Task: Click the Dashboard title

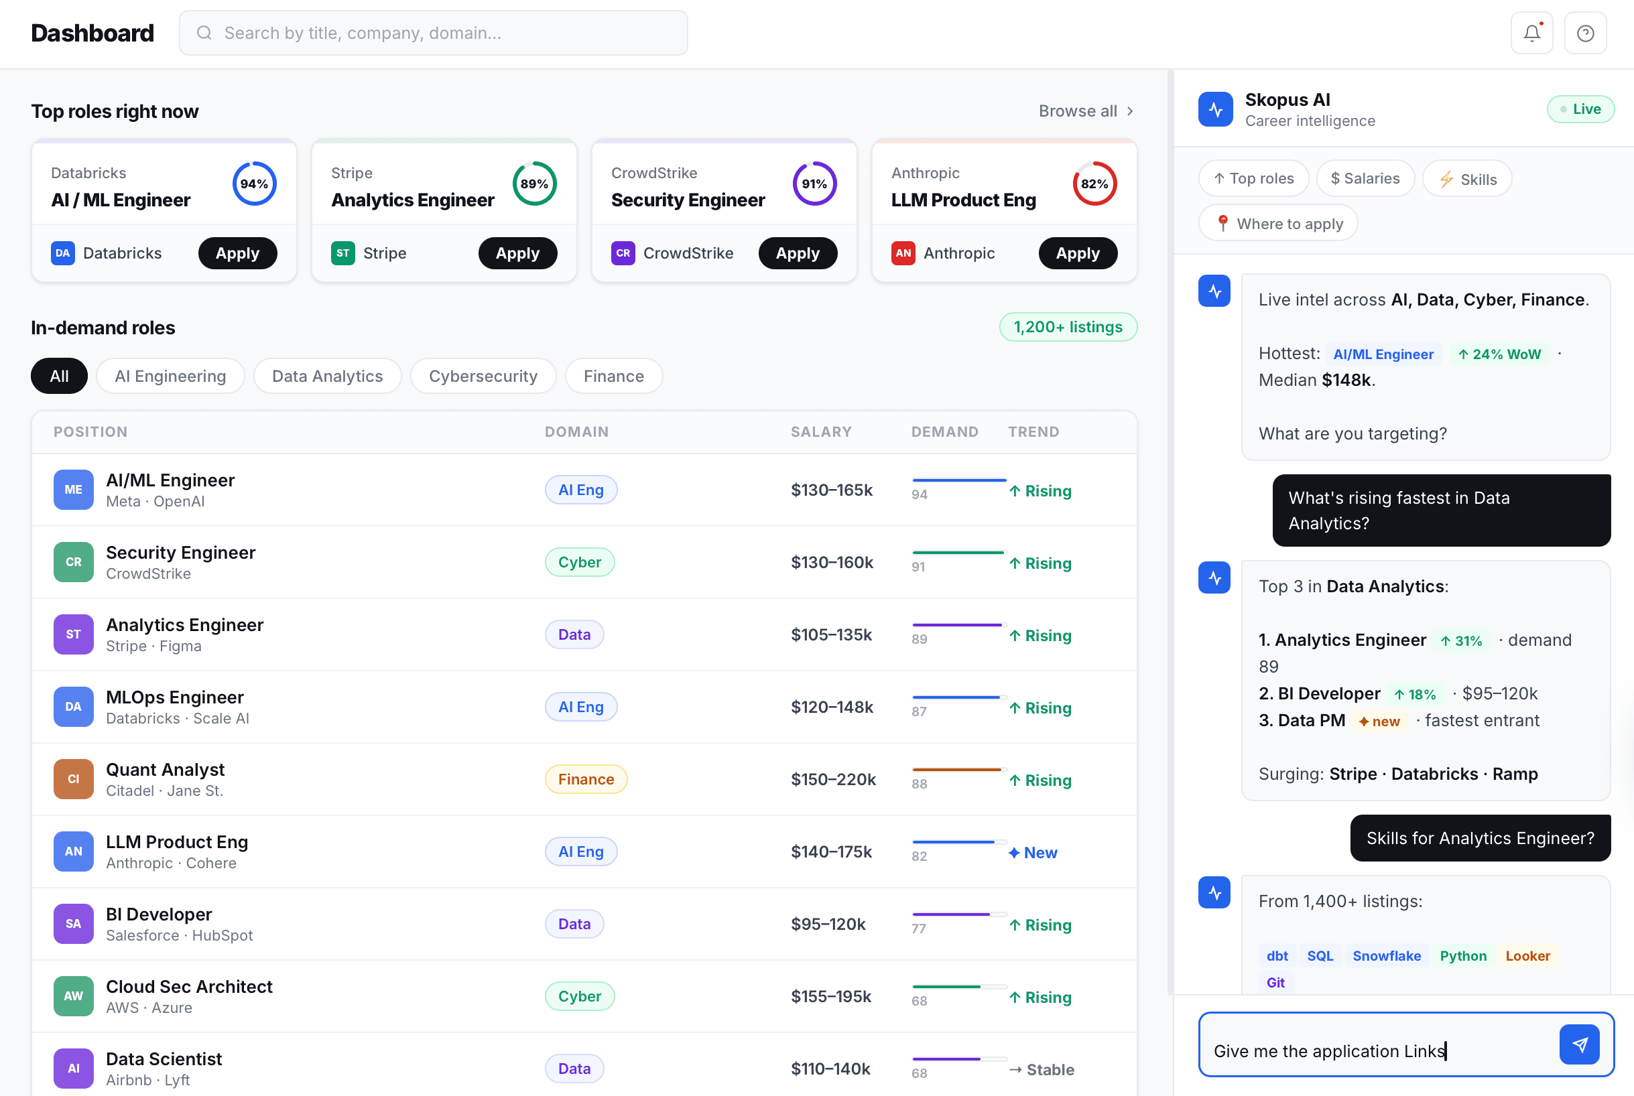Action: pyautogui.click(x=92, y=33)
